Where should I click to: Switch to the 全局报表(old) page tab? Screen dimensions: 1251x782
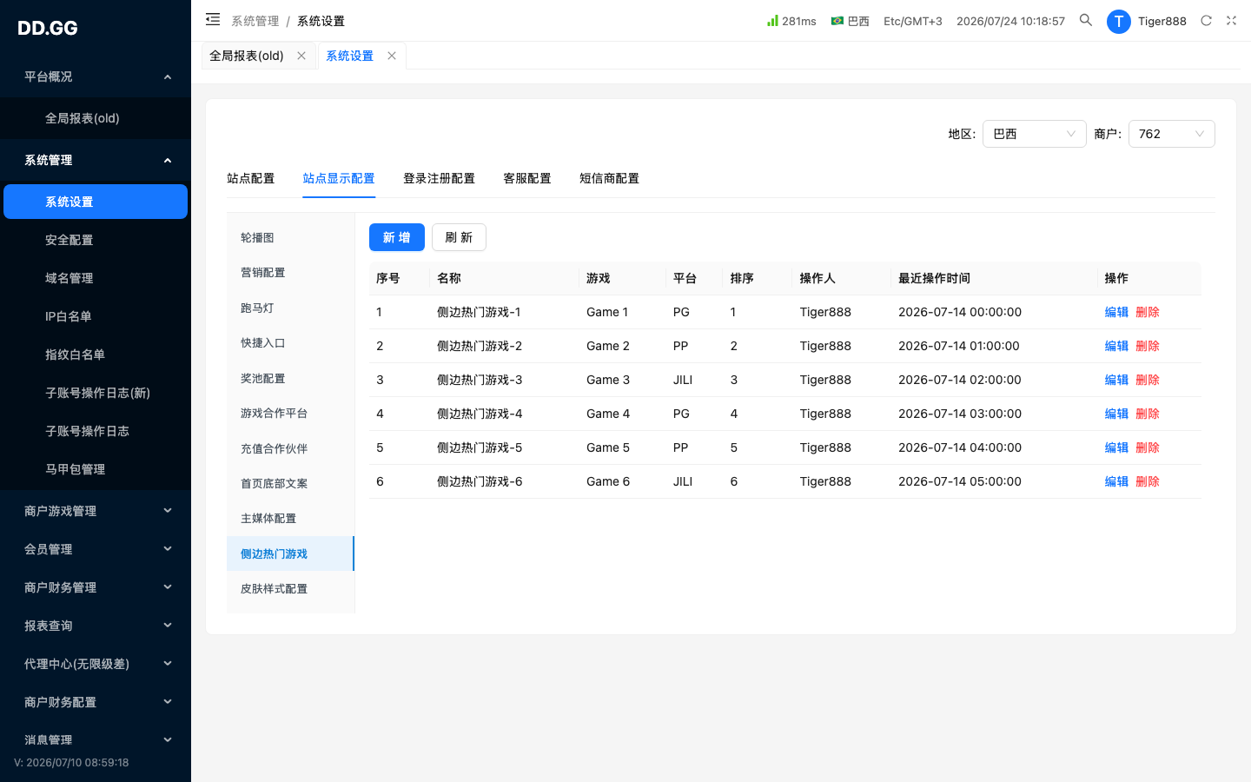coord(247,56)
